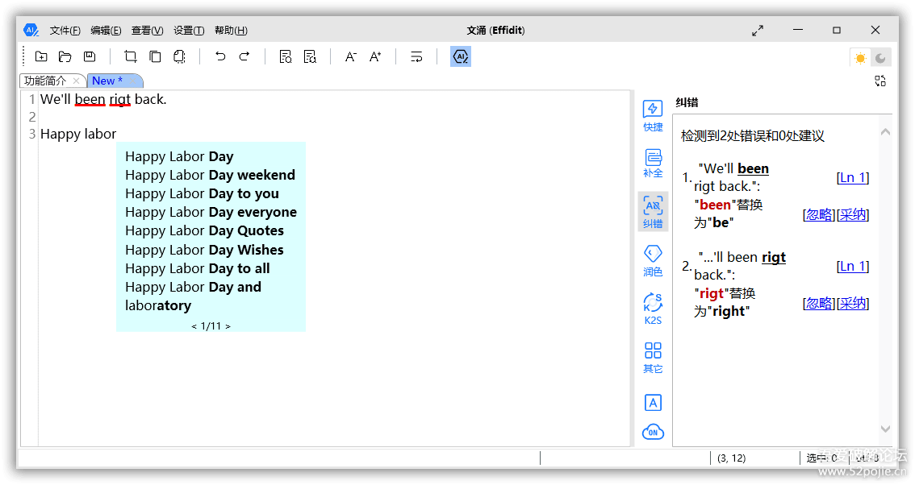Open the find toolbar icon
Image resolution: width=915 pixels, height=485 pixels.
286,56
